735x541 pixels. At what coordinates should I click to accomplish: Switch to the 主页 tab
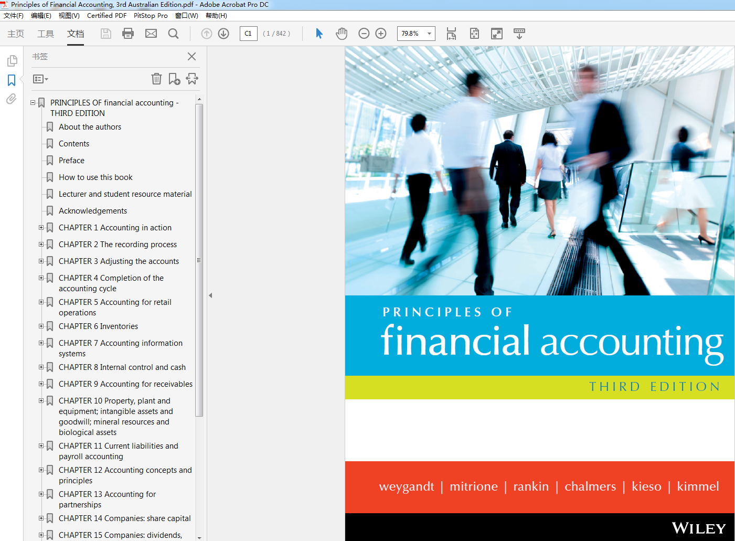16,34
